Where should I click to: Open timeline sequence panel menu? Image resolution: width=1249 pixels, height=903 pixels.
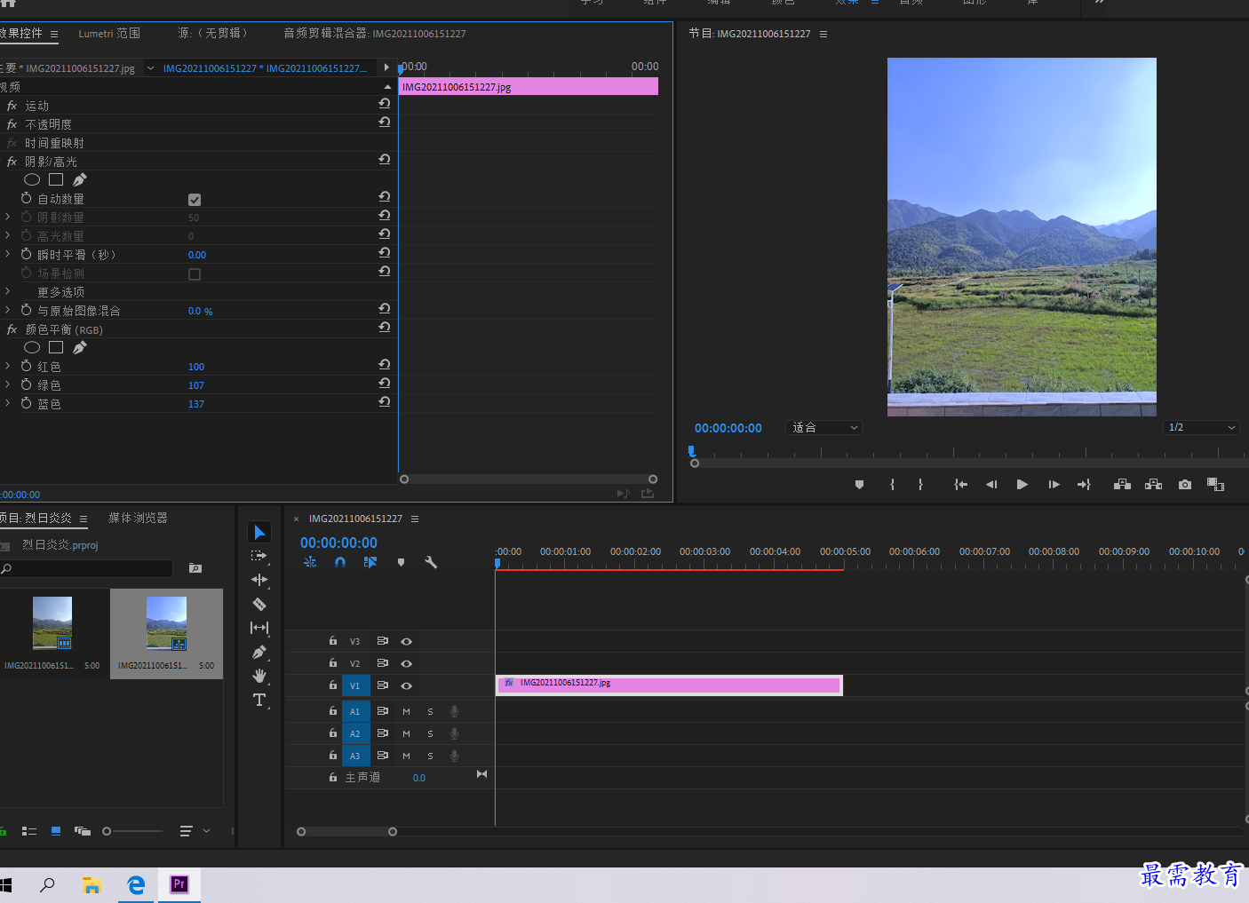pyautogui.click(x=415, y=519)
